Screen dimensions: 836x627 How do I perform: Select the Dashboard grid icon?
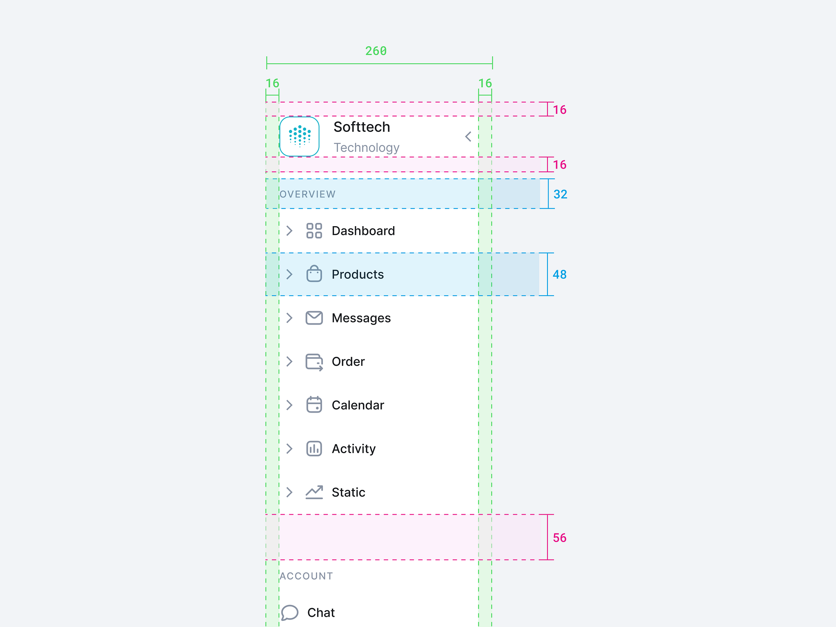314,231
